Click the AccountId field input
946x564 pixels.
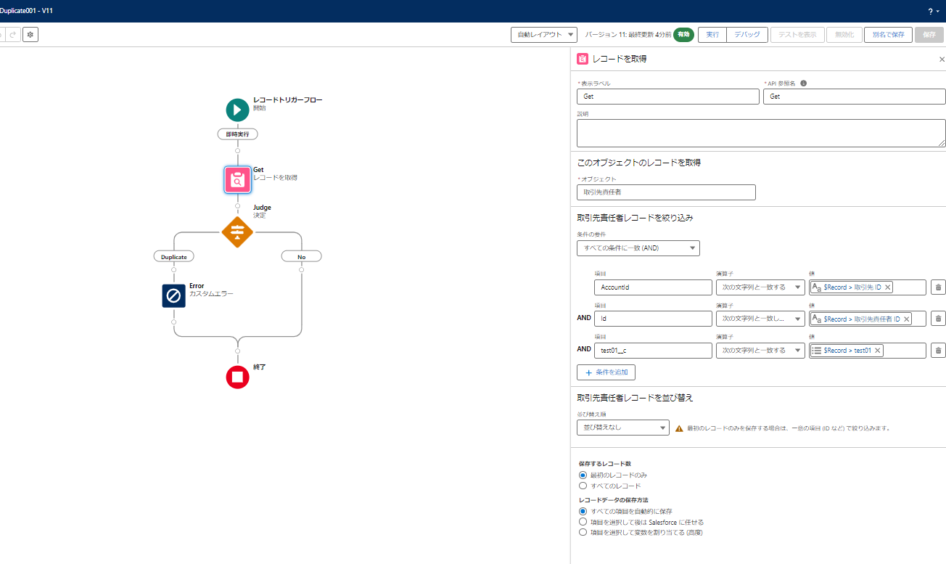point(653,287)
